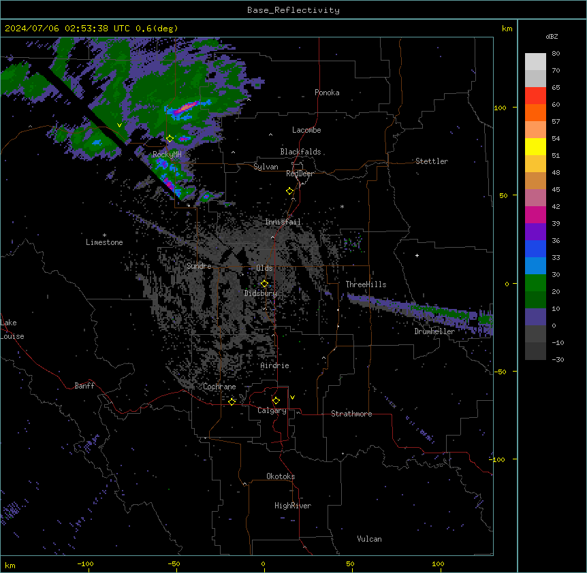The width and height of the screenshot is (587, 573).
Task: Click the Airdrie label
Action: pos(274,365)
